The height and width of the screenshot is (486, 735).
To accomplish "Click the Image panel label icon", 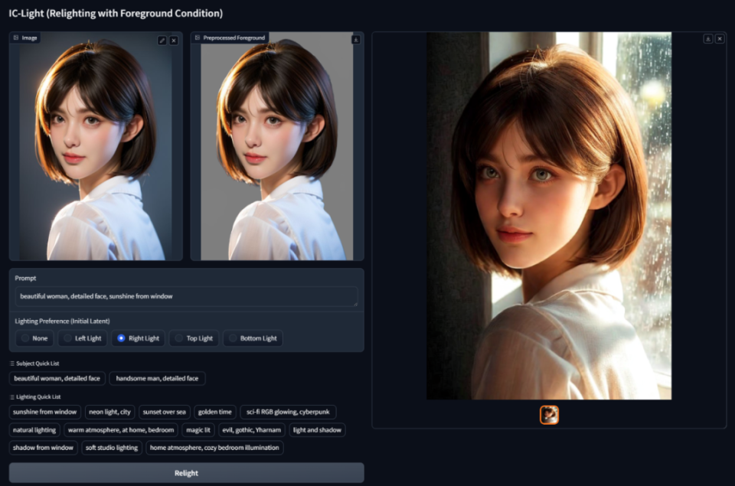I will point(15,37).
